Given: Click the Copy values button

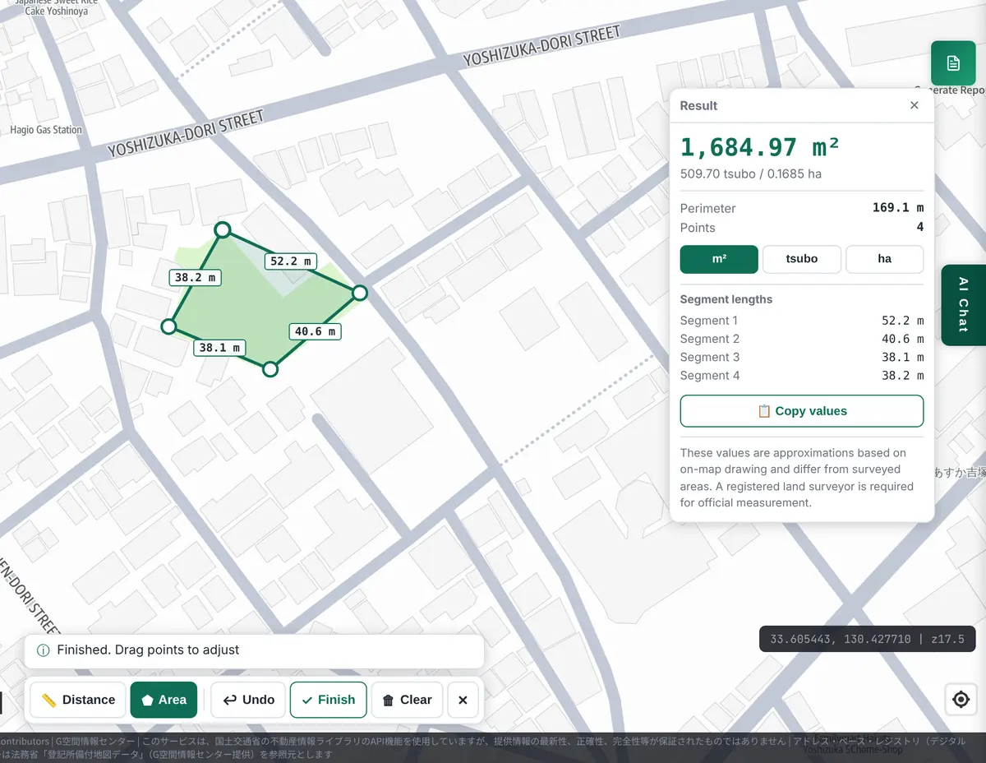Looking at the screenshot, I should tap(802, 411).
